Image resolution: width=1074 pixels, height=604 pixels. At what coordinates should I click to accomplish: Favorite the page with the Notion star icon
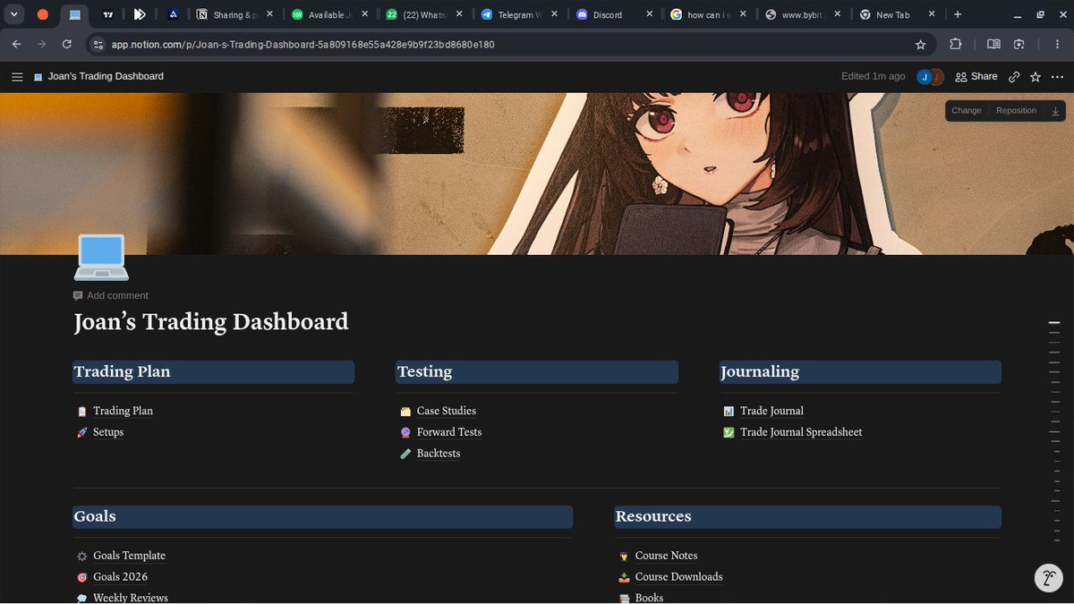(1036, 77)
